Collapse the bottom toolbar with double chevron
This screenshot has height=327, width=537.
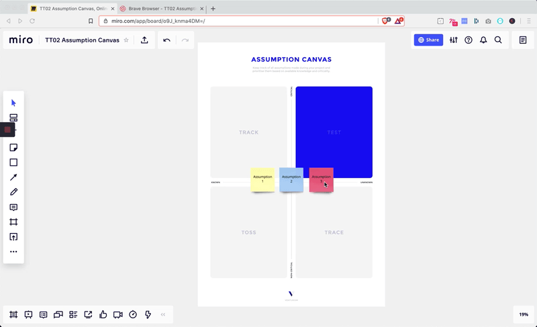[x=163, y=314]
